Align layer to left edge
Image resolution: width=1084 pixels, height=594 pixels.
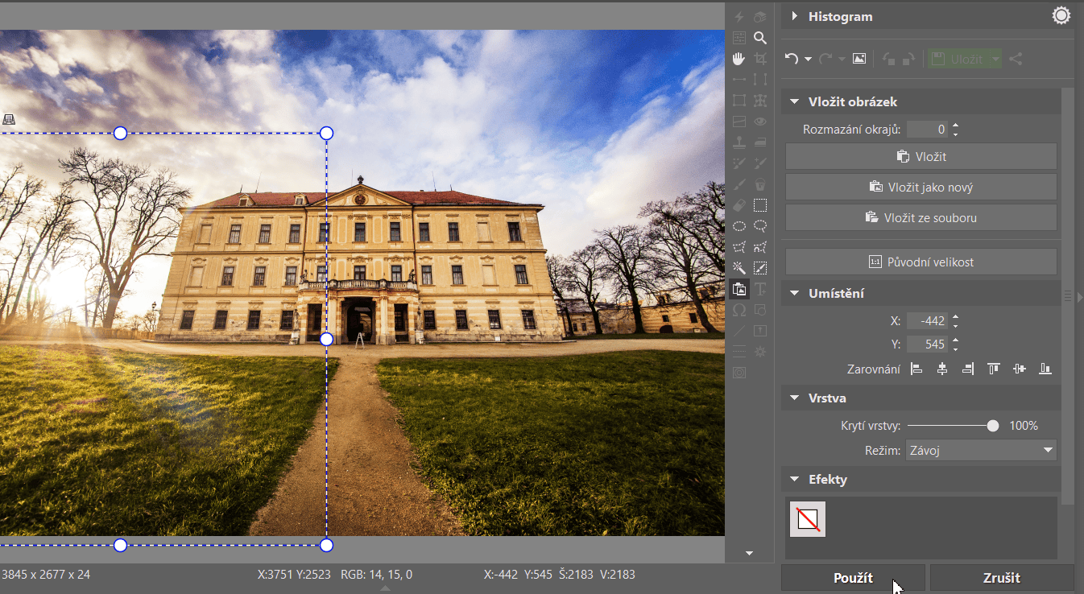[x=916, y=369]
